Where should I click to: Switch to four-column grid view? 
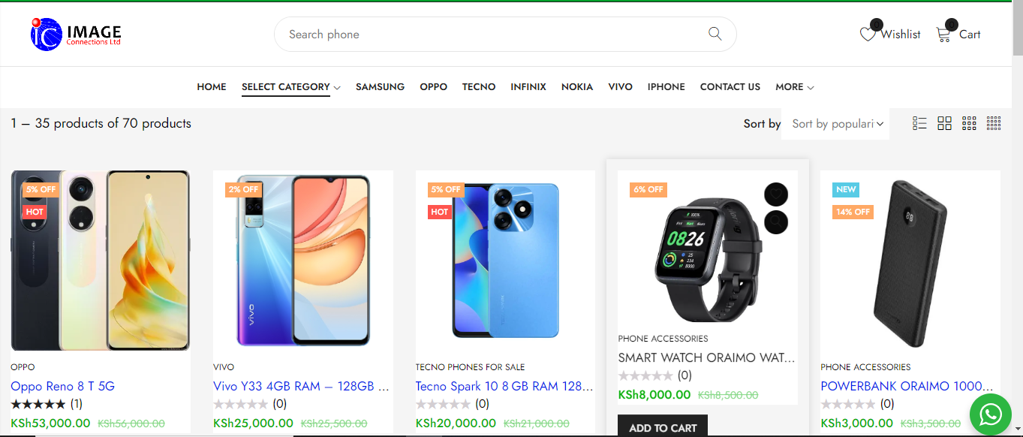click(994, 123)
